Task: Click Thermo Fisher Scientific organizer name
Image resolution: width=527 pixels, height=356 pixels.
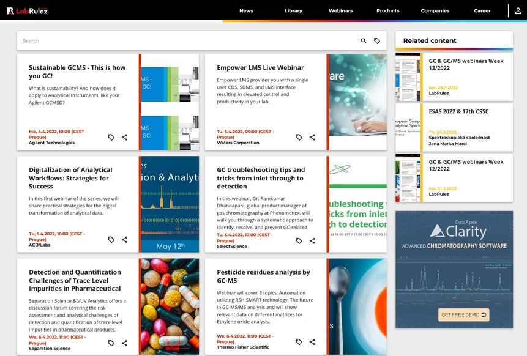Action: pos(243,347)
